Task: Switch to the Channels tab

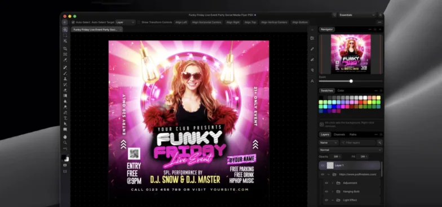Action: coord(339,135)
